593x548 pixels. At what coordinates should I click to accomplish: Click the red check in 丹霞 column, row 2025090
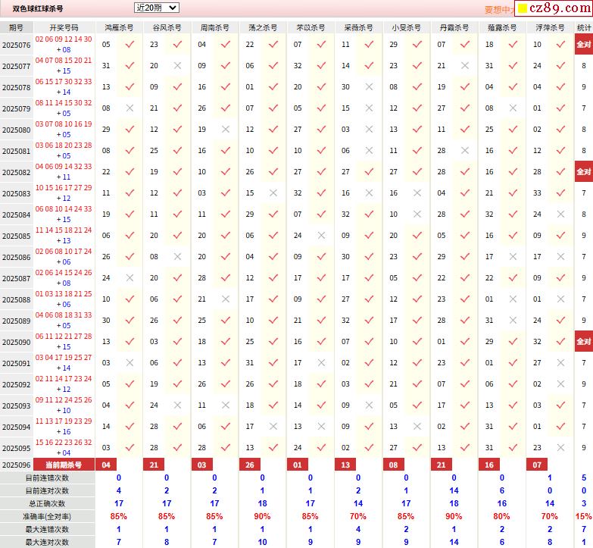pos(465,341)
